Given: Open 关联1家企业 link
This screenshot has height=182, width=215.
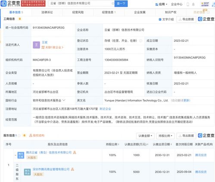Looking at the screenshot, I should point(53,47).
